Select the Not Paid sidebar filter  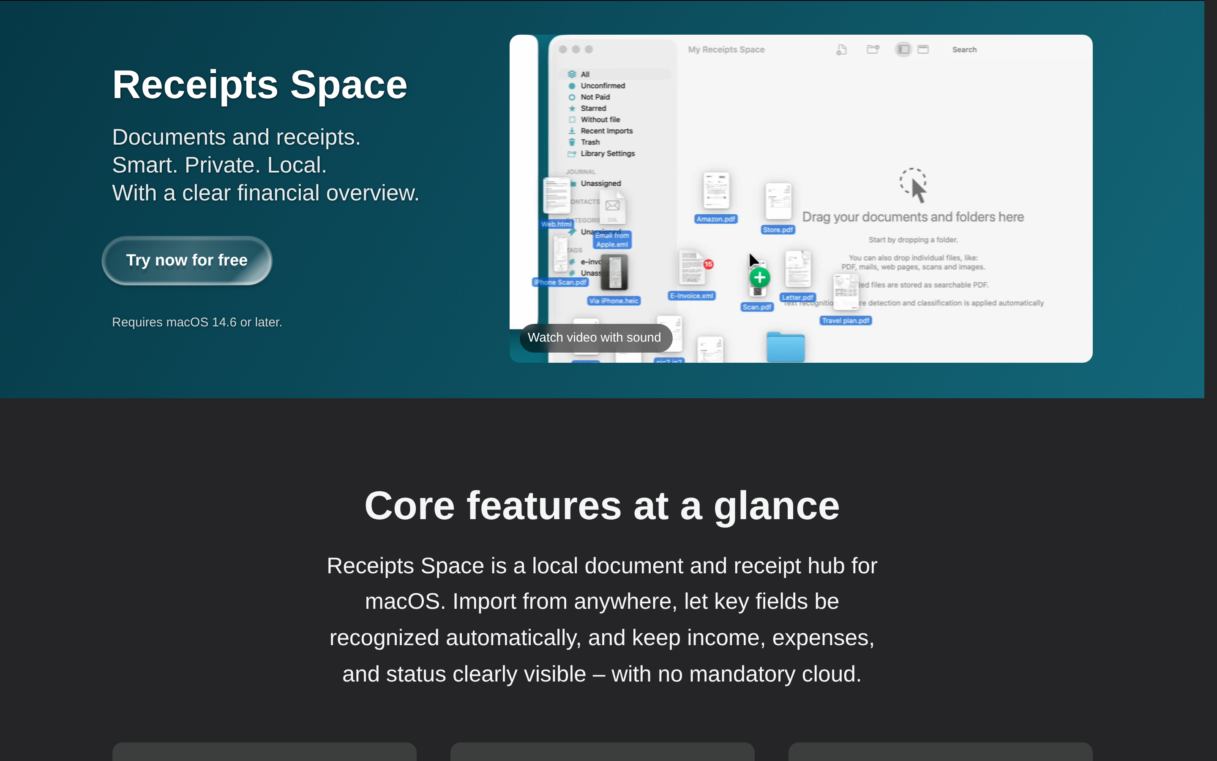click(595, 97)
